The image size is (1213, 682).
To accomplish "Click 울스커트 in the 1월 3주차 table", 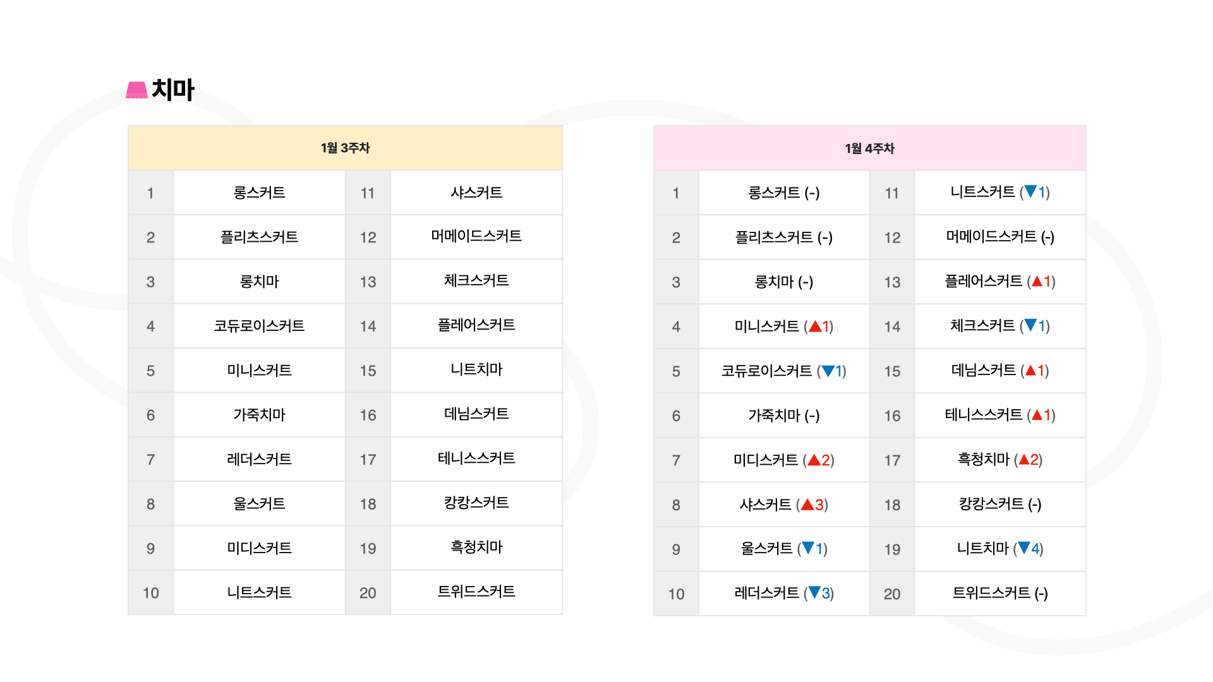I will (259, 504).
